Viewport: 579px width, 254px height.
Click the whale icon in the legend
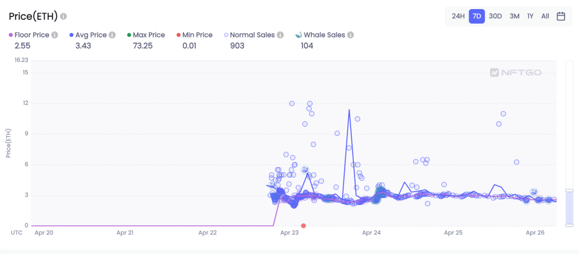click(299, 35)
